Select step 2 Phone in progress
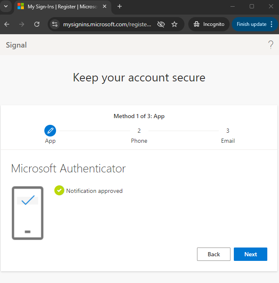Image resolution: width=279 pixels, height=283 pixels. click(139, 135)
